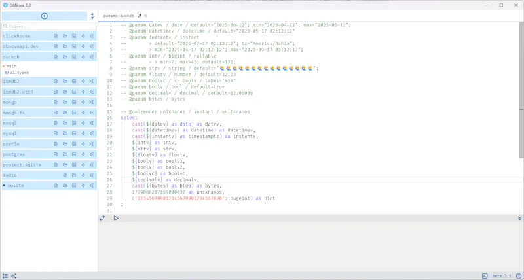Close the params:duckdb tab
Viewport: 524px width, 280px height.
(x=145, y=16)
